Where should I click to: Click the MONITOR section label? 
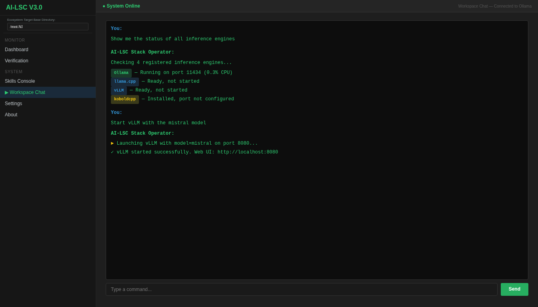point(15,40)
